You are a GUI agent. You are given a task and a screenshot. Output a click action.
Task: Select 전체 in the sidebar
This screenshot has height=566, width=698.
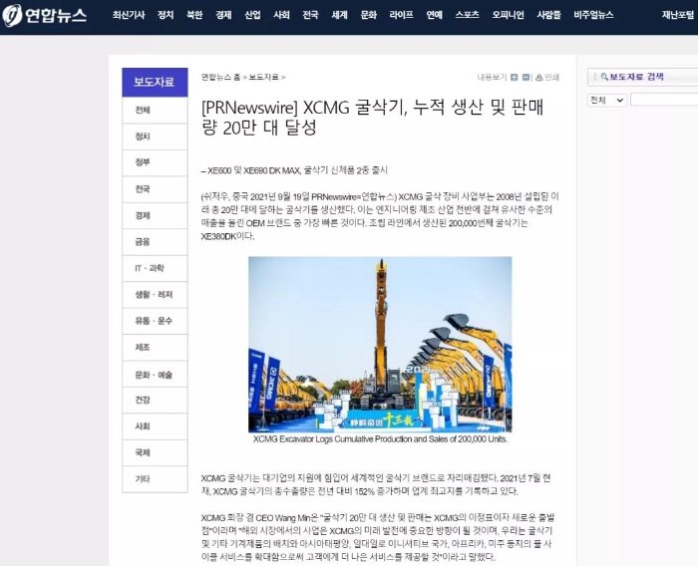[x=155, y=110]
